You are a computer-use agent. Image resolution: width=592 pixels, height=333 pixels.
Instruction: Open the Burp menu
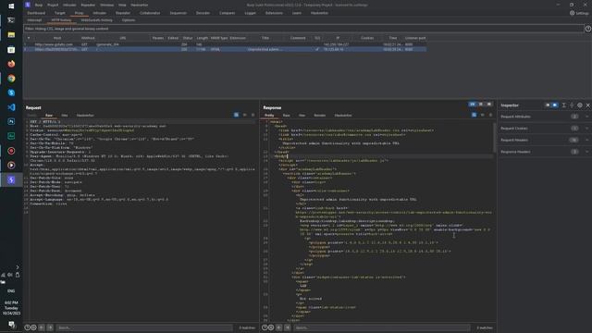click(39, 6)
